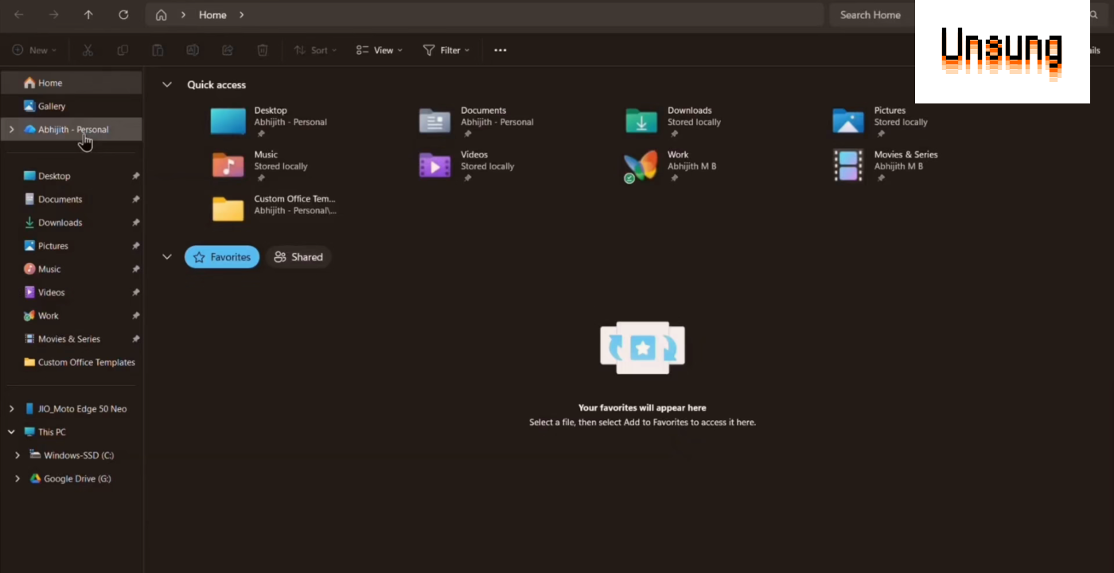This screenshot has width=1114, height=573.
Task: Click the Copy icon in the command bar
Action: [x=123, y=49]
